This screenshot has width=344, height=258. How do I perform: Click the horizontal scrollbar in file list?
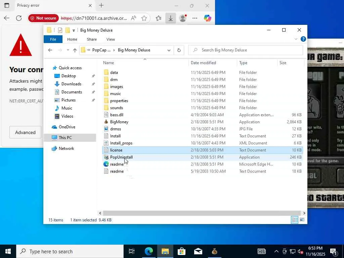point(202,213)
